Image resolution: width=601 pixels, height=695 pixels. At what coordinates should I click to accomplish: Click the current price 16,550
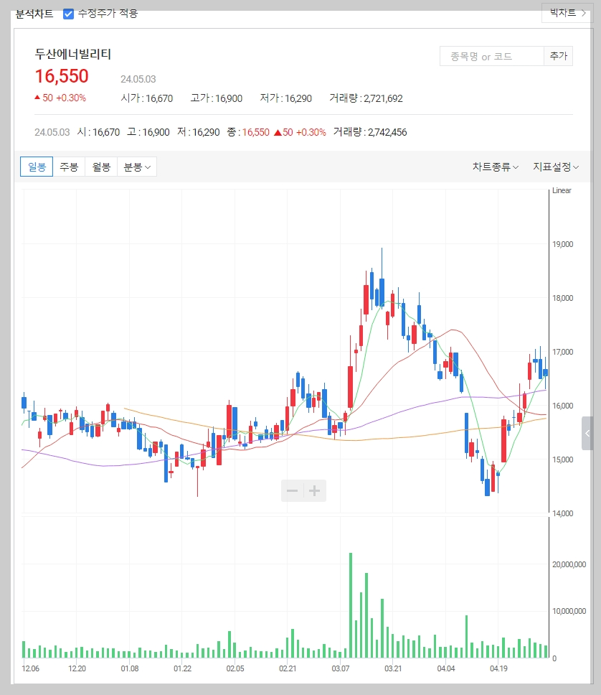[62, 76]
